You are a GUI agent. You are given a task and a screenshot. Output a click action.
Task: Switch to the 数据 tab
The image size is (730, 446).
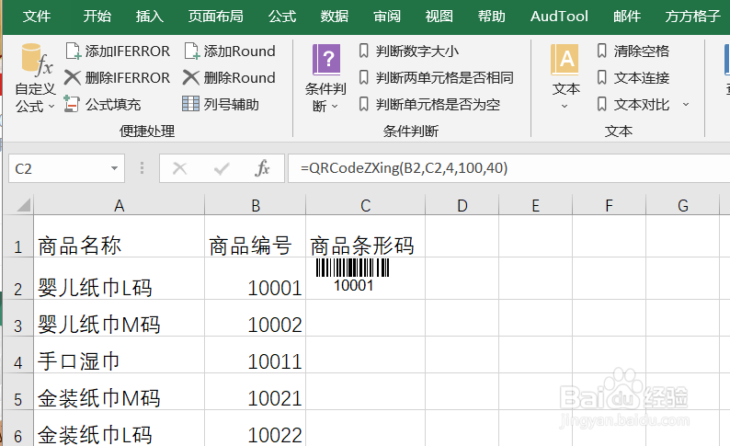[x=335, y=17]
